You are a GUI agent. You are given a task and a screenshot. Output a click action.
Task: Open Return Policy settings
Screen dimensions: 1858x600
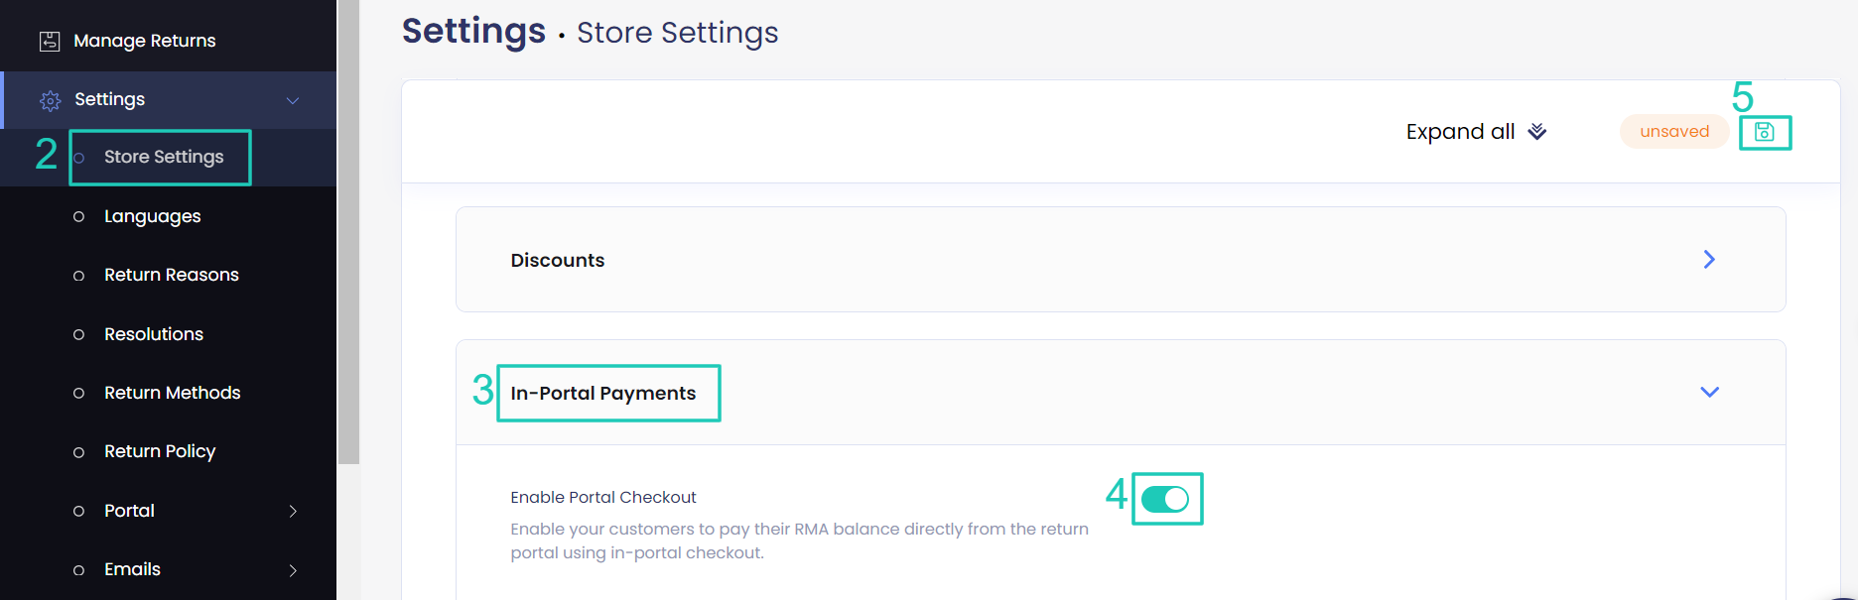click(x=160, y=451)
